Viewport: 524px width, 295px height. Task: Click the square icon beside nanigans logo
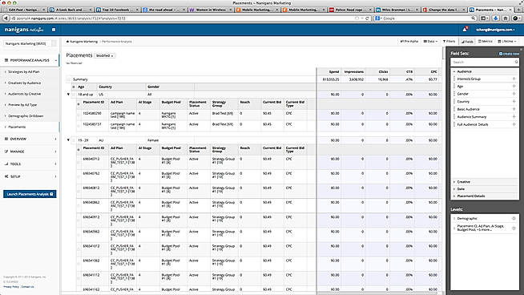[x=54, y=30]
